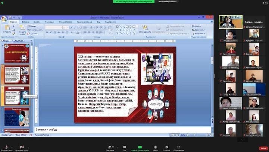Open the Вставка ribbon tab
269x152 pixels.
pyautogui.click(x=25, y=22)
